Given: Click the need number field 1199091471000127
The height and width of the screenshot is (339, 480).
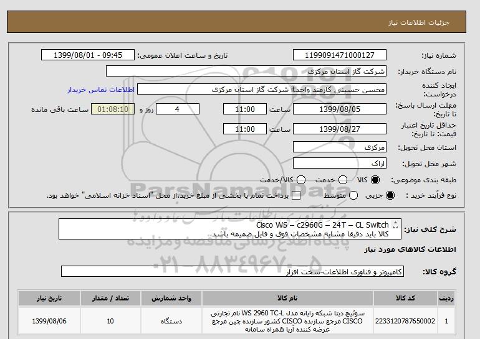Looking at the screenshot, I should [x=340, y=55].
